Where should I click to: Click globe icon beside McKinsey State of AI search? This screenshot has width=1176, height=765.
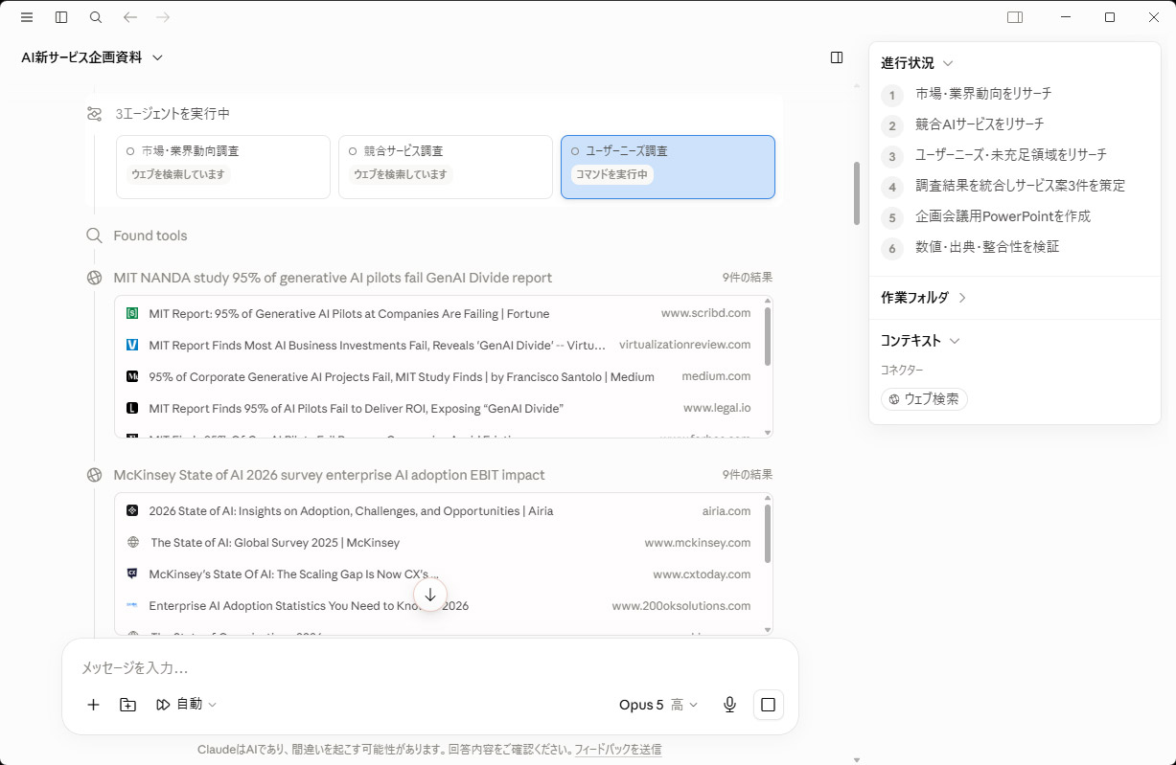tap(94, 475)
